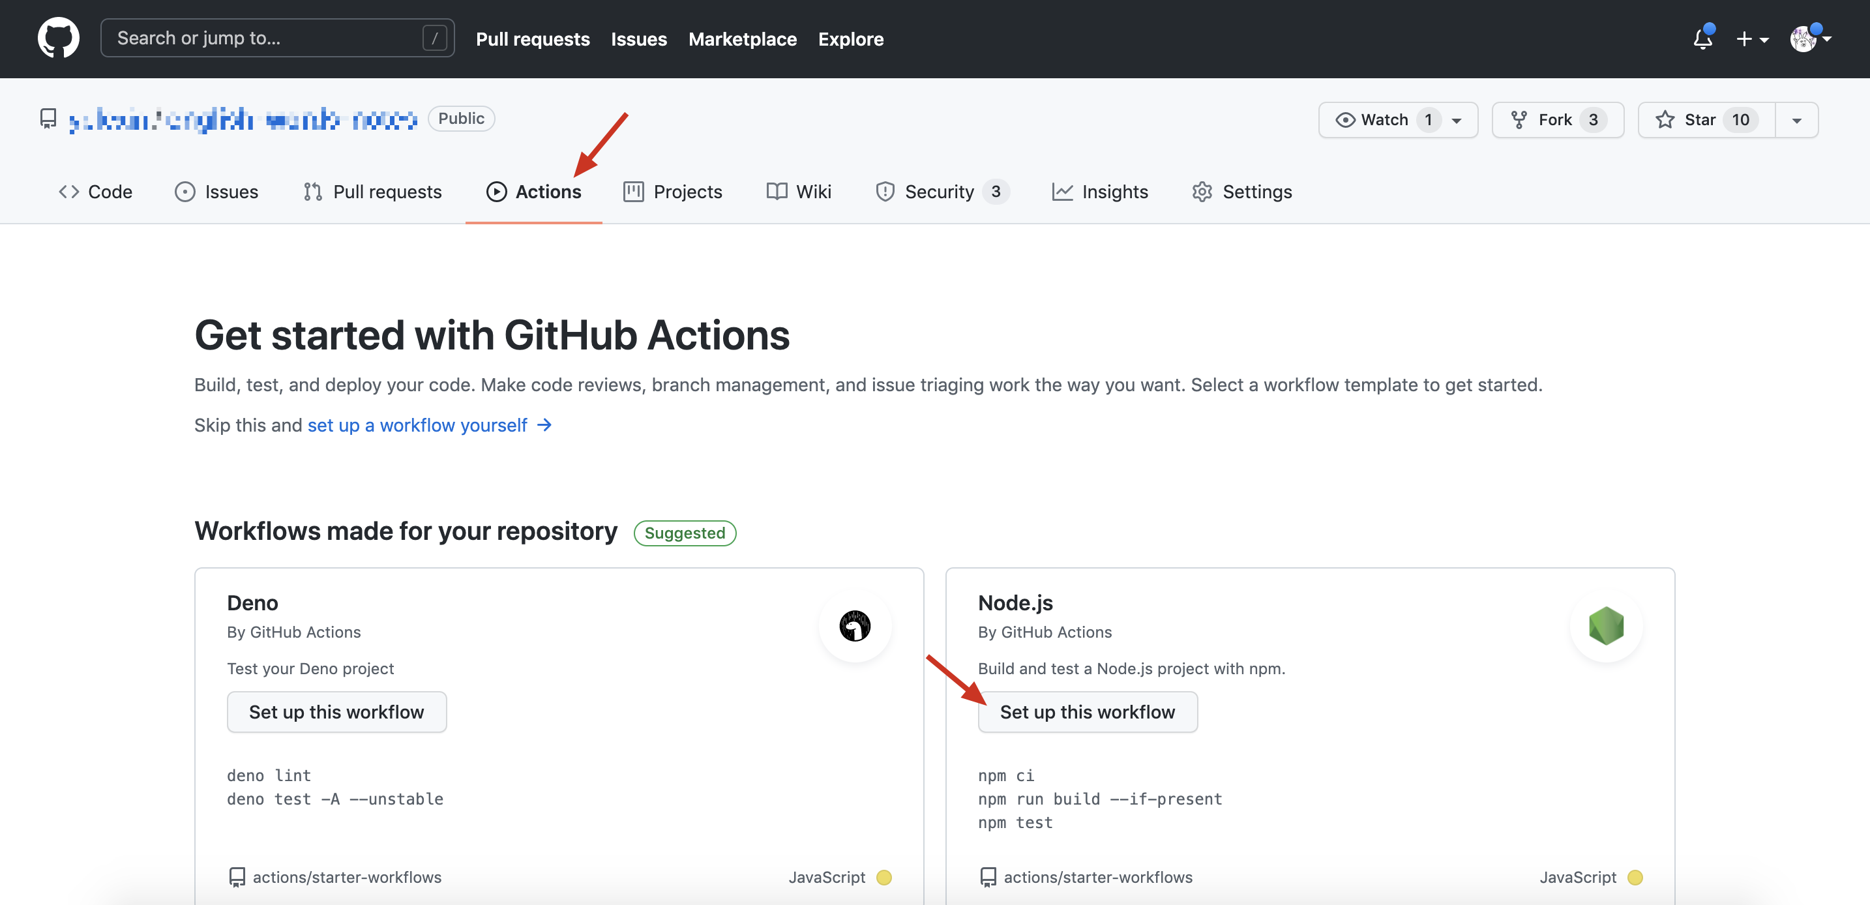Click the Public visibility badge
The height and width of the screenshot is (905, 1870).
click(461, 118)
